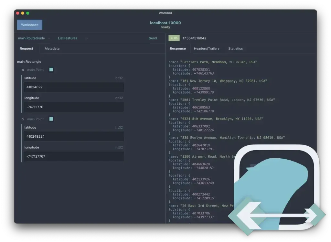Select the Headers/Trailers tab

[207, 48]
